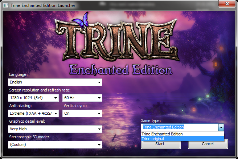Viewport: 238px width, 159px height.
Task: Click the selected Game type text field
Action: [x=180, y=127]
